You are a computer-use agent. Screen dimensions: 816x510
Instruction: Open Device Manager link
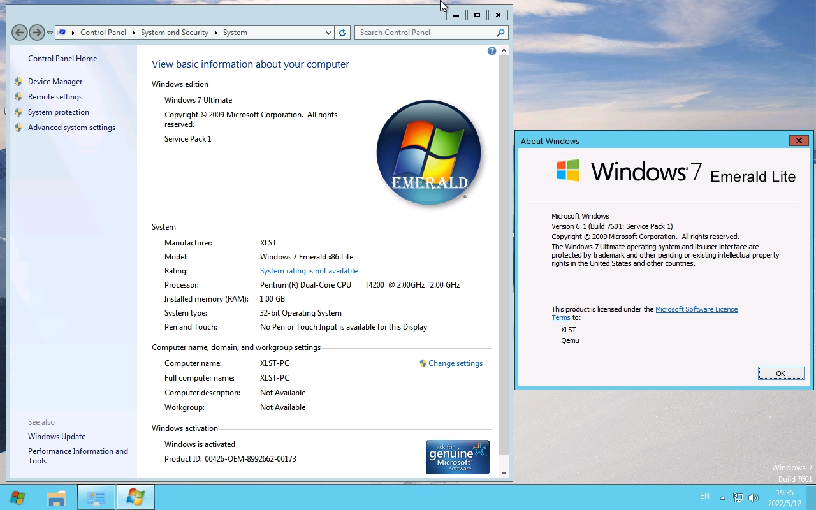click(55, 82)
